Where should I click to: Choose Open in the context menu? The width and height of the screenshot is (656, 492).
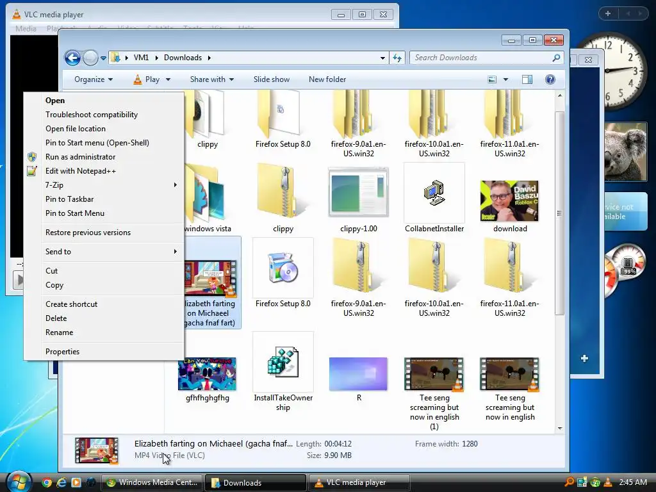click(x=104, y=101)
